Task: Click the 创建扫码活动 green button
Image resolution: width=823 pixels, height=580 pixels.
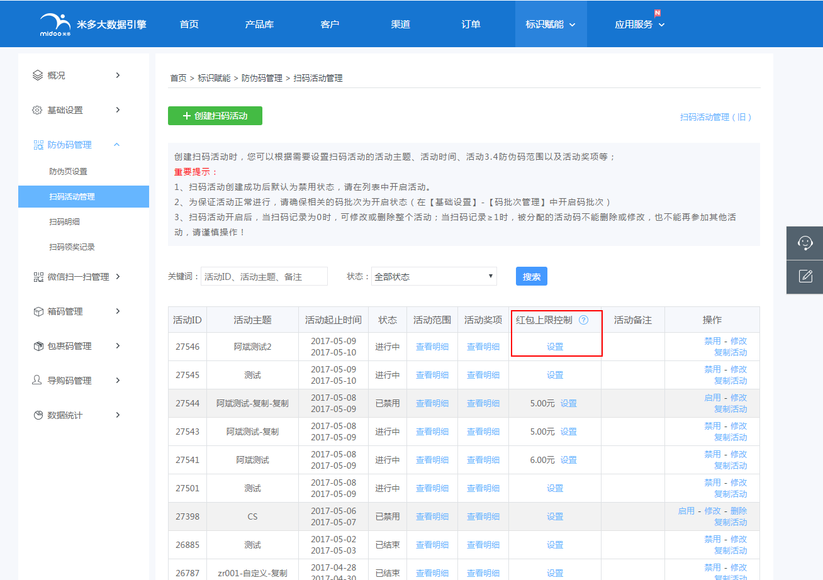Action: pyautogui.click(x=215, y=116)
